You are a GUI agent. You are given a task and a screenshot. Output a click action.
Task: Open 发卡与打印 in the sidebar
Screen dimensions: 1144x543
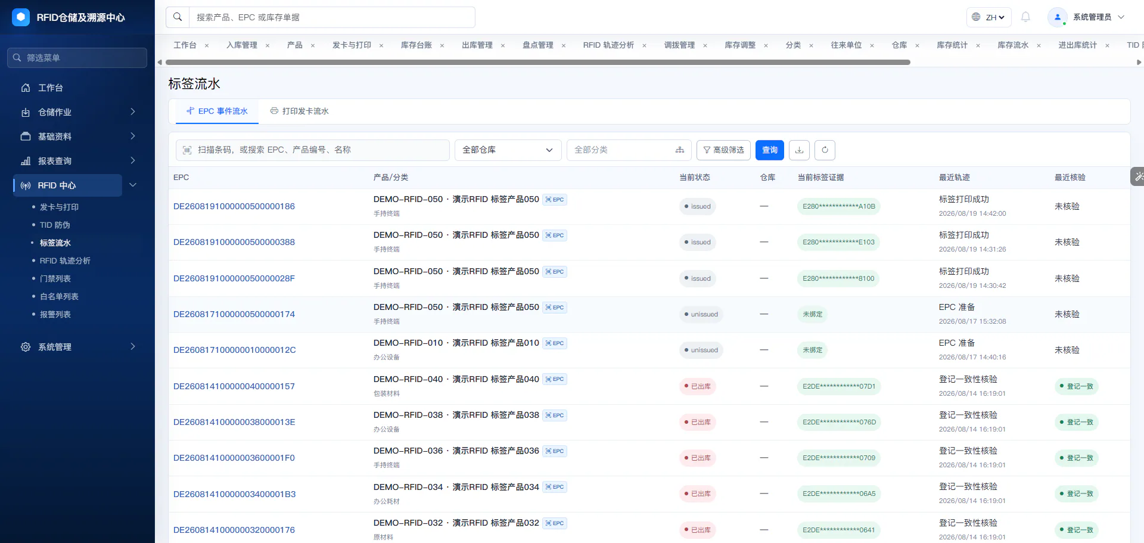point(59,207)
